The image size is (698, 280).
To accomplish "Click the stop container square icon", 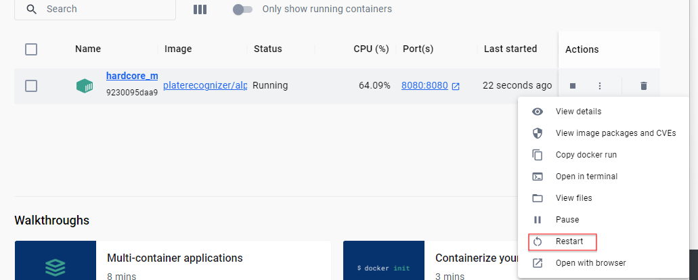I will point(573,86).
